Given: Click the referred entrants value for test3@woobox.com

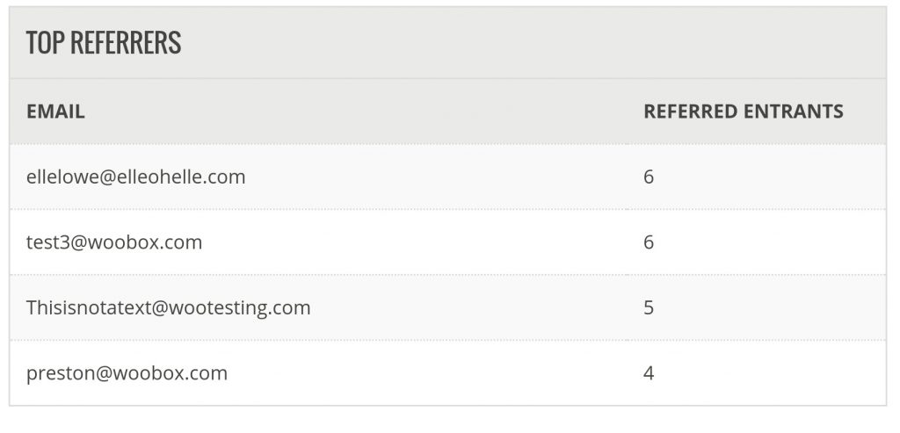Looking at the screenshot, I should (649, 242).
